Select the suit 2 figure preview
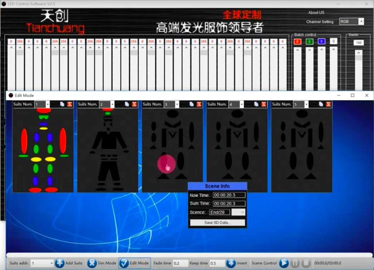Viewport: 374px width, 270px height. click(108, 150)
